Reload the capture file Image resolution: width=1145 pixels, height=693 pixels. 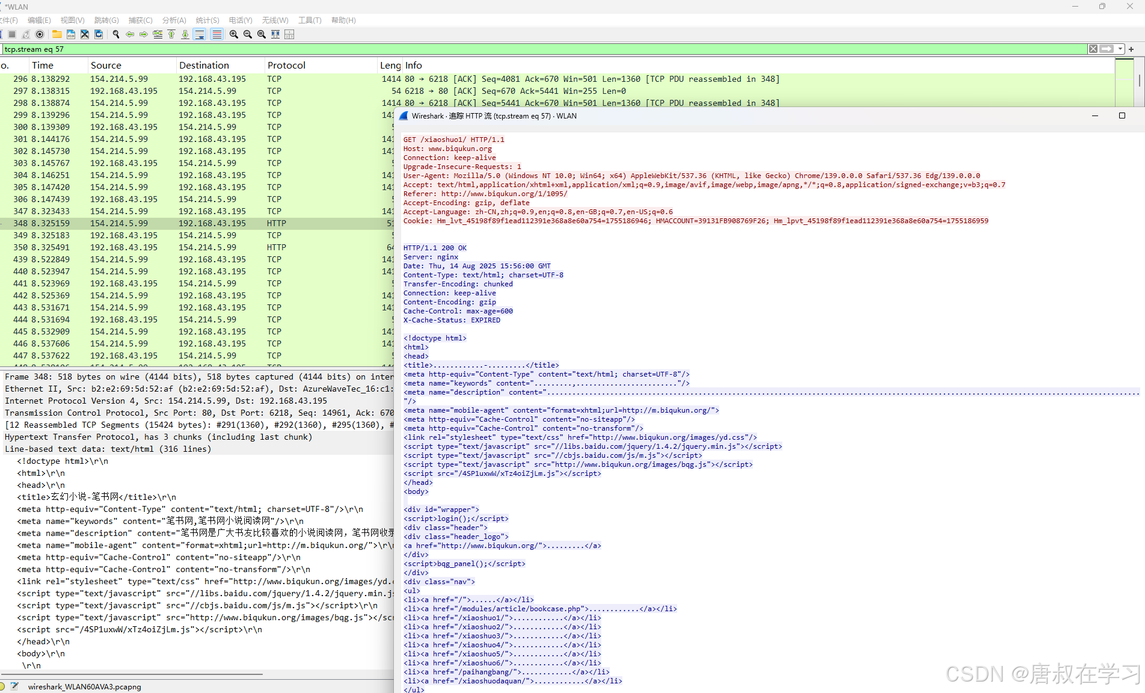click(99, 34)
